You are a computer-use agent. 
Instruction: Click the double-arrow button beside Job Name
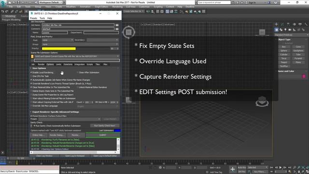tap(117, 25)
